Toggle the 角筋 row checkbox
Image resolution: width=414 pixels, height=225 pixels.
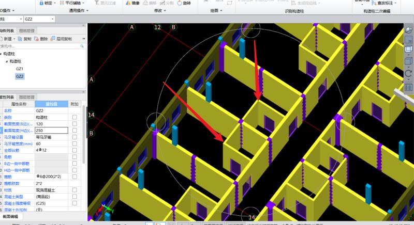[x=75, y=157]
